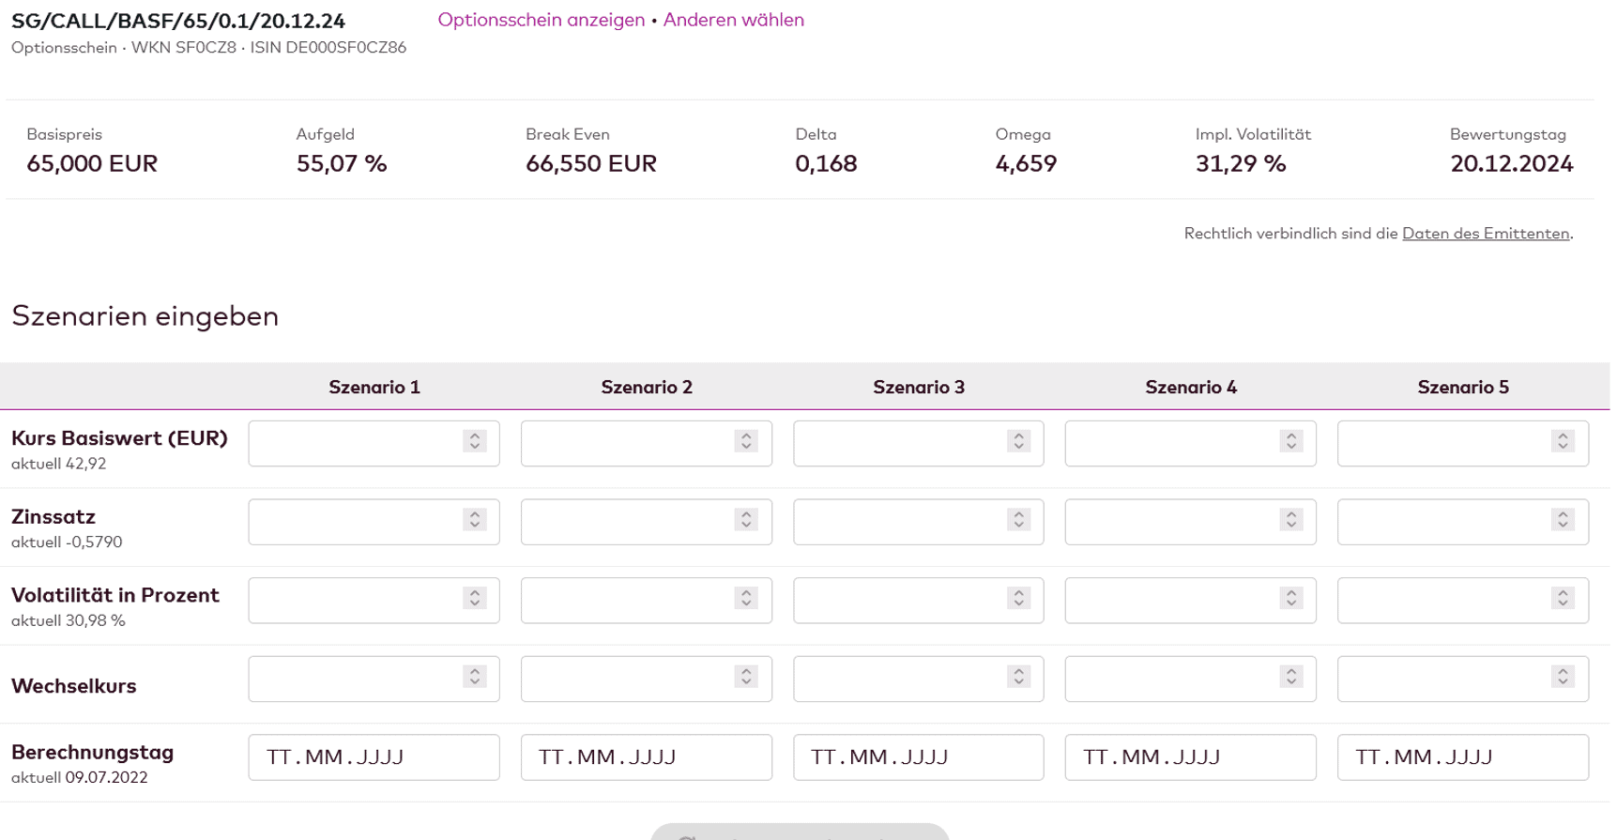The height and width of the screenshot is (840, 1617).
Task: Click stepper arrows for Zinssatz Szenario 4
Action: pos(1291,520)
